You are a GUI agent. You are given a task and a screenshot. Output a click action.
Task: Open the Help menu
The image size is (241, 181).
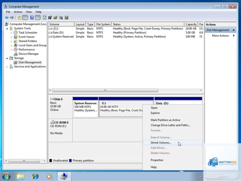[x=39, y=12]
